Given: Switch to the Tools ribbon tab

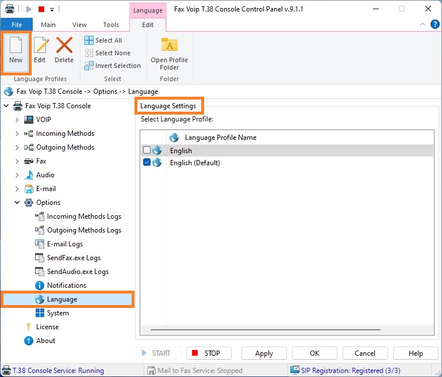Looking at the screenshot, I should pyautogui.click(x=111, y=25).
